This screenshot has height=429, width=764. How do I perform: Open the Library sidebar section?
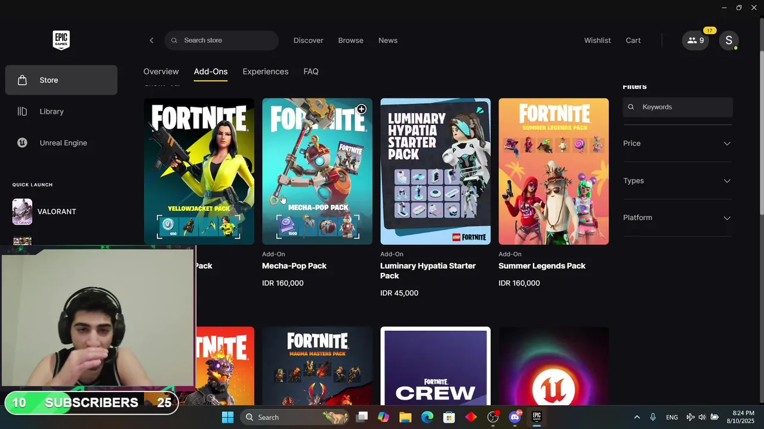[61, 111]
